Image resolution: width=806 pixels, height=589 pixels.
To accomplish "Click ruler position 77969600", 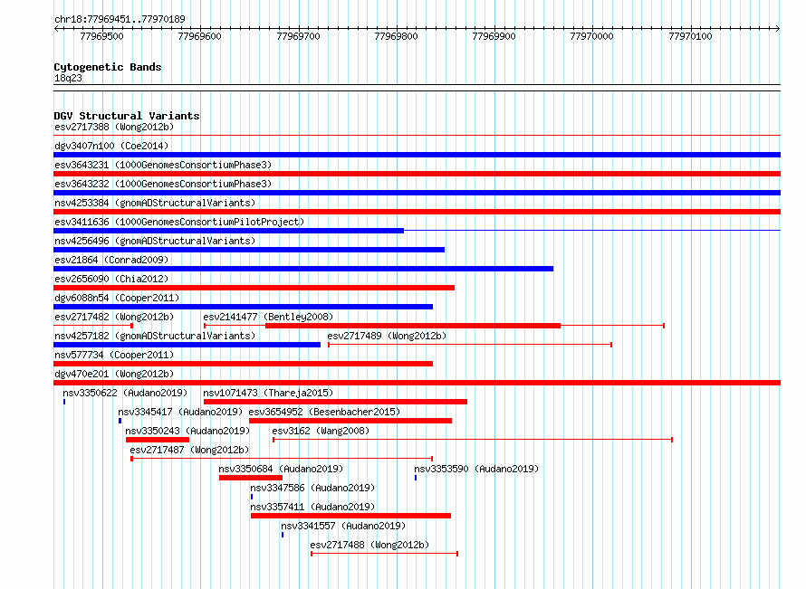I will coord(199,36).
